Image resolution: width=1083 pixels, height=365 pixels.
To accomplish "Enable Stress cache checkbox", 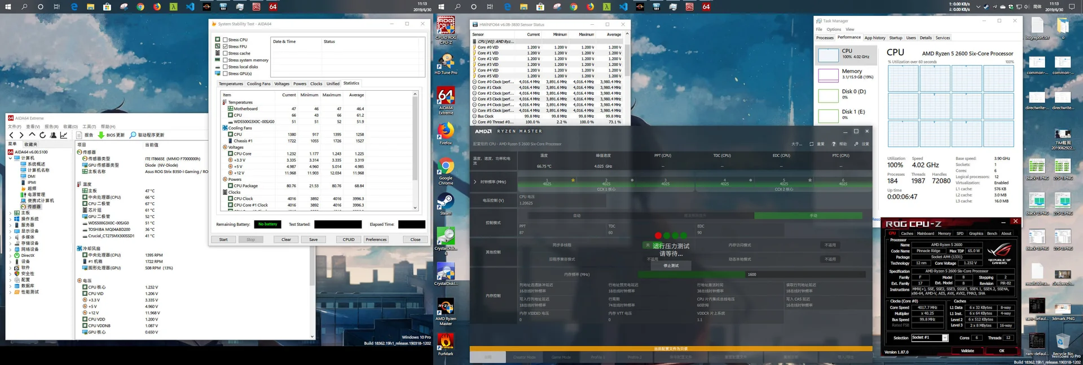I will [225, 54].
